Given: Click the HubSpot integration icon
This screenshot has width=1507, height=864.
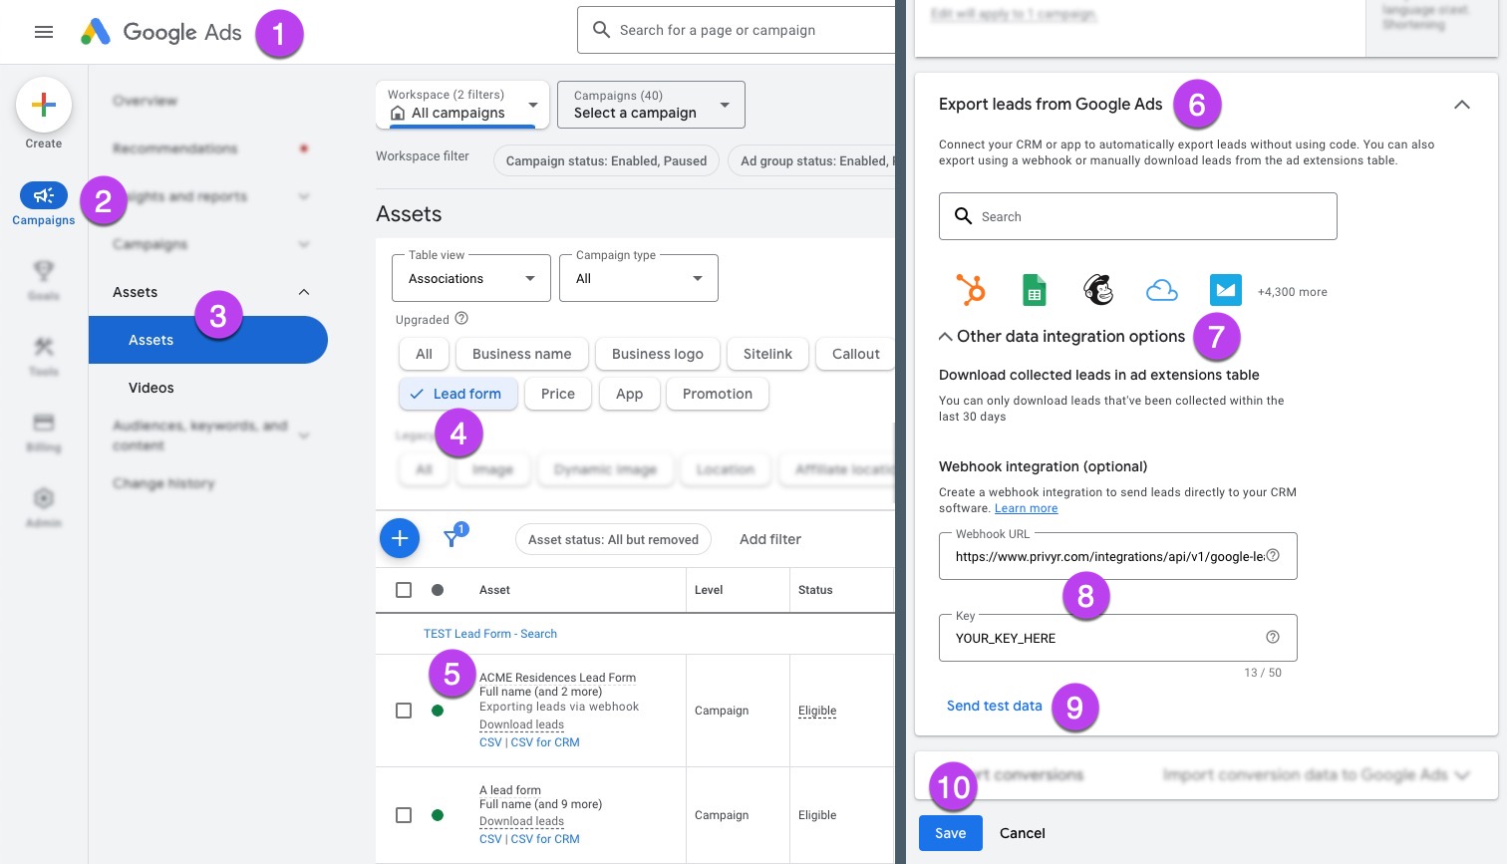Looking at the screenshot, I should click(970, 290).
